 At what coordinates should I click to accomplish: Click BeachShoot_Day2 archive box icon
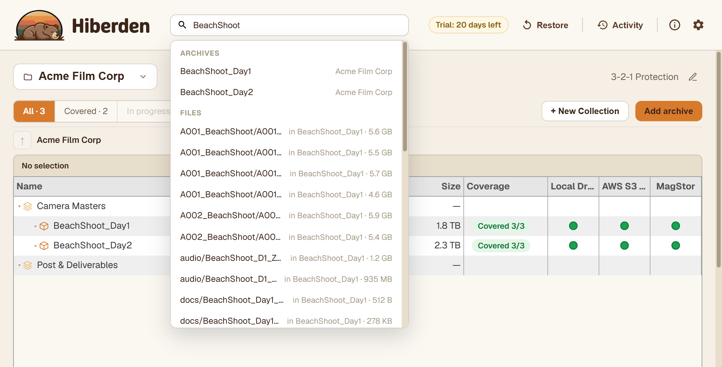(x=44, y=245)
